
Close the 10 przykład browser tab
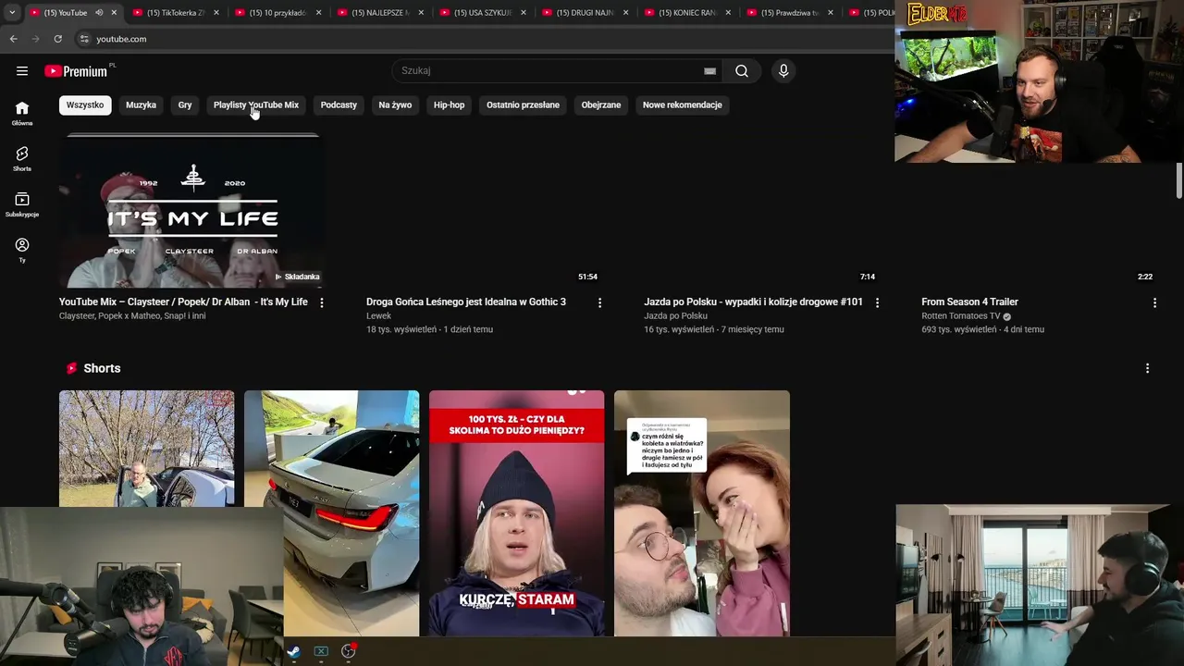pos(319,13)
